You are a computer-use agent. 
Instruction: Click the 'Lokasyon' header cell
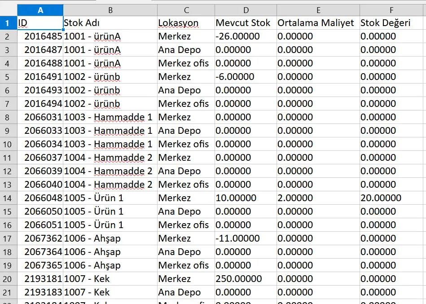(186, 23)
